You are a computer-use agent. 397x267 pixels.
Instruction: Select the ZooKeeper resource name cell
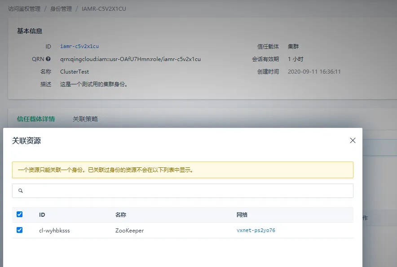129,231
